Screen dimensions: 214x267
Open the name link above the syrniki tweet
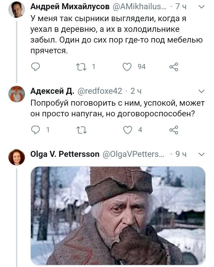[70, 6]
